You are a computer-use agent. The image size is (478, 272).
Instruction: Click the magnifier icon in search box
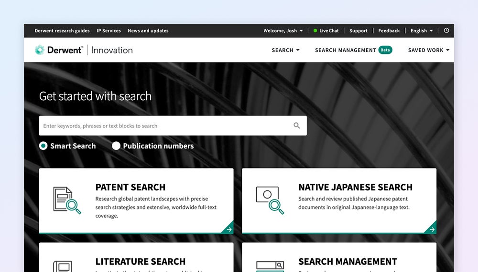pos(297,126)
